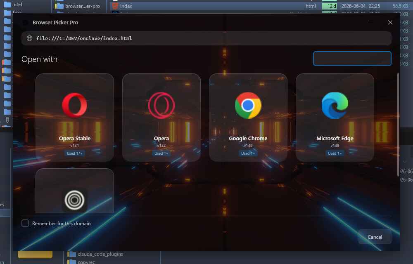
Task: Open the URL with Opera Stable
Action: 74,117
